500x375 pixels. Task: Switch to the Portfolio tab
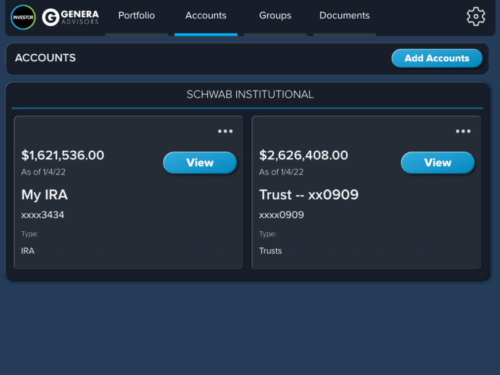click(x=136, y=16)
